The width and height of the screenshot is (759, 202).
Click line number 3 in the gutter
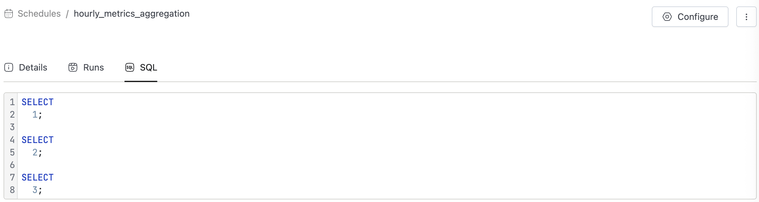pos(12,127)
